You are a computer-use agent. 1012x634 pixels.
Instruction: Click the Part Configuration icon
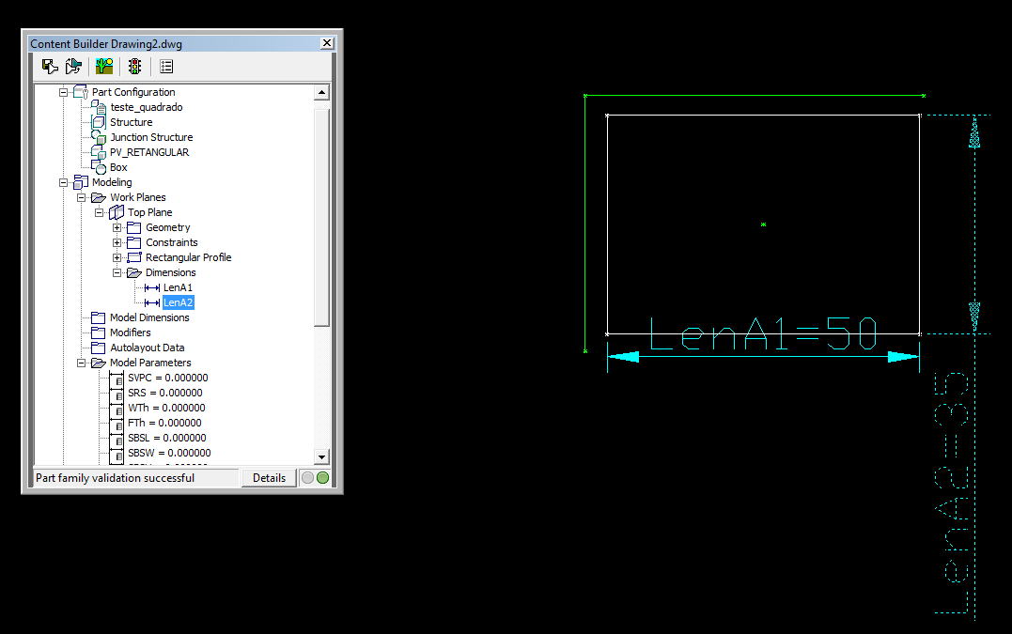coord(81,92)
